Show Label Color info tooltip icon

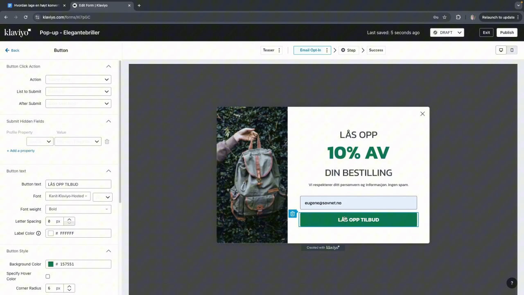[x=38, y=233]
